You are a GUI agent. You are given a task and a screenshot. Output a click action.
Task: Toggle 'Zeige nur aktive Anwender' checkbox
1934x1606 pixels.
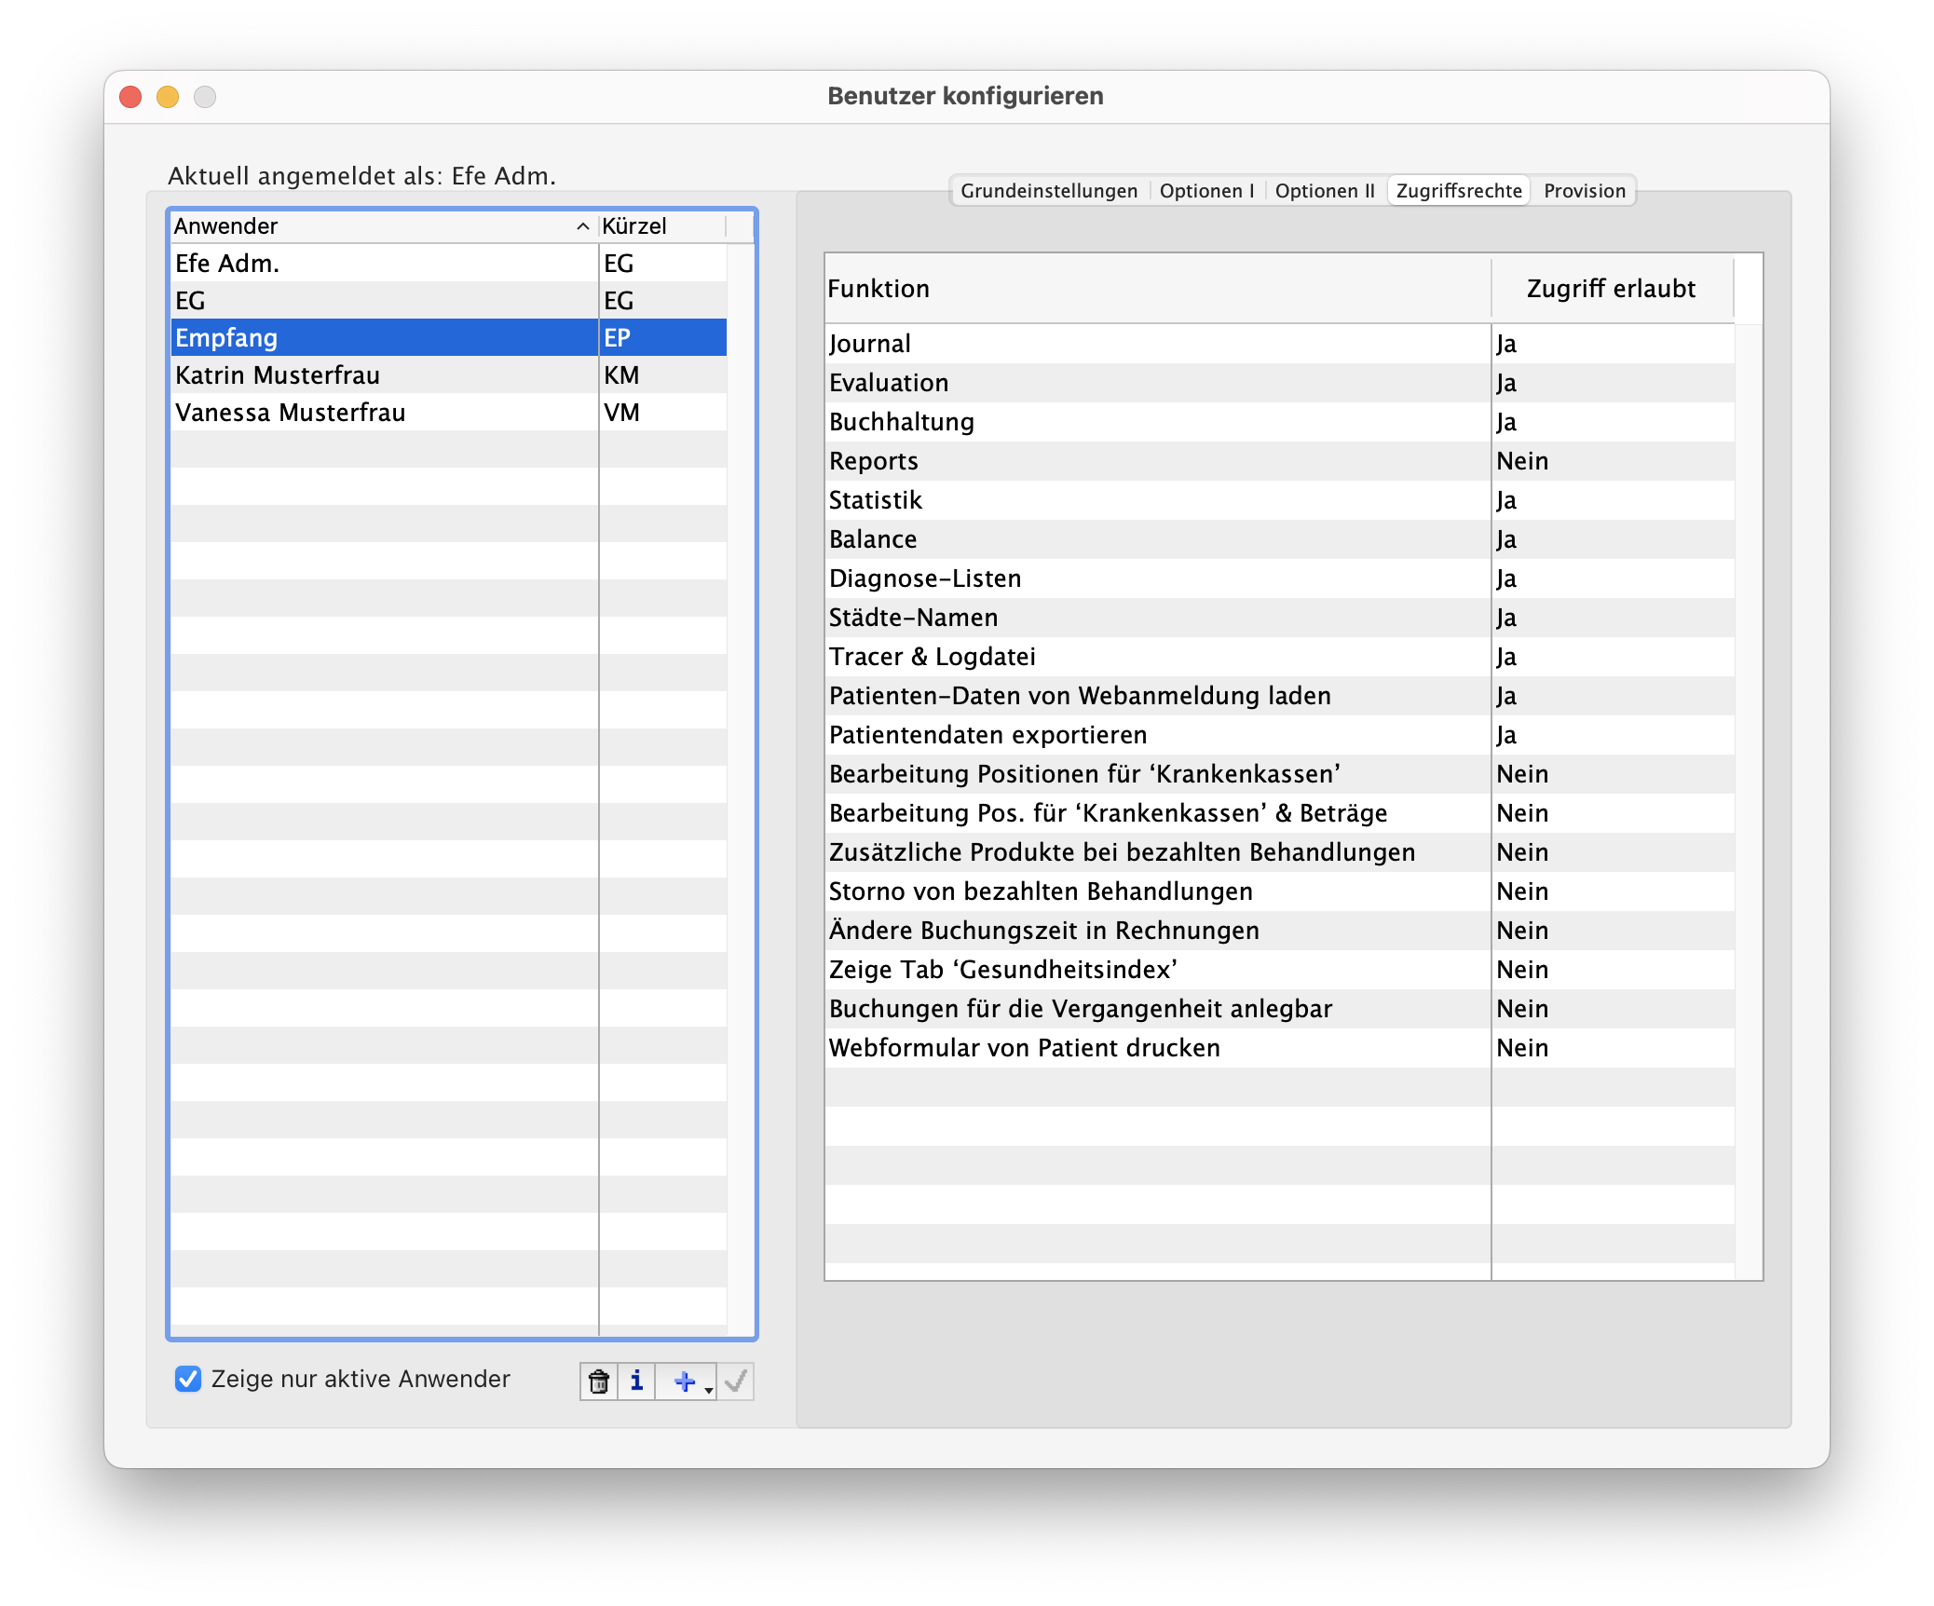pyautogui.click(x=188, y=1379)
